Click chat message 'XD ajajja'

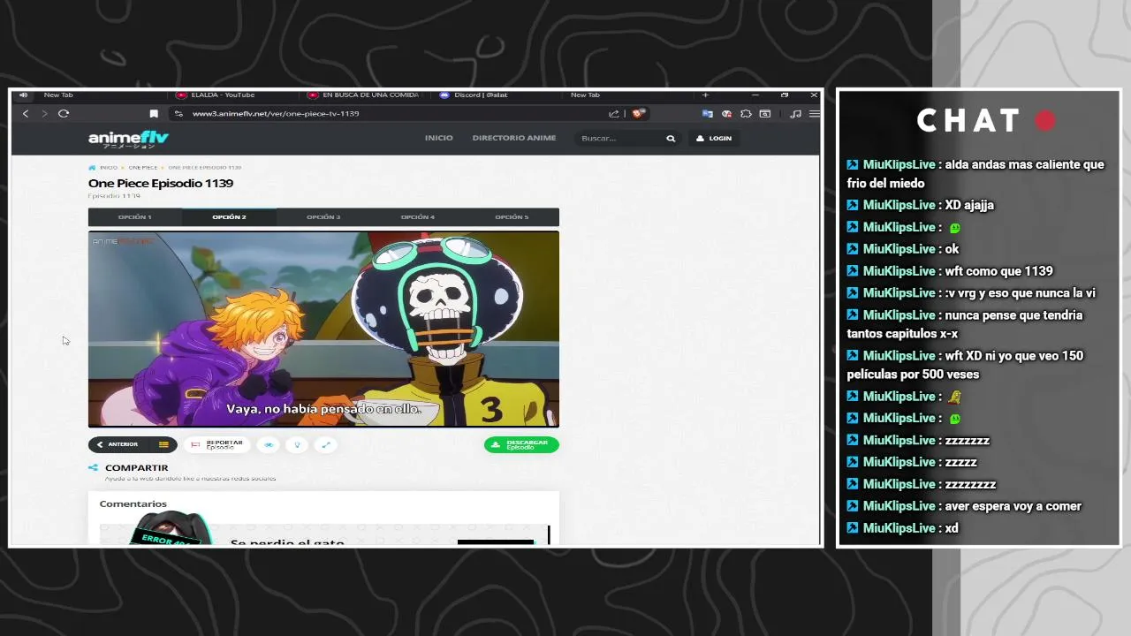[x=969, y=205]
